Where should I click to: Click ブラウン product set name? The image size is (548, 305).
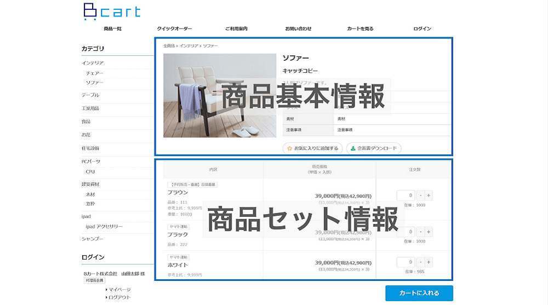(178, 193)
